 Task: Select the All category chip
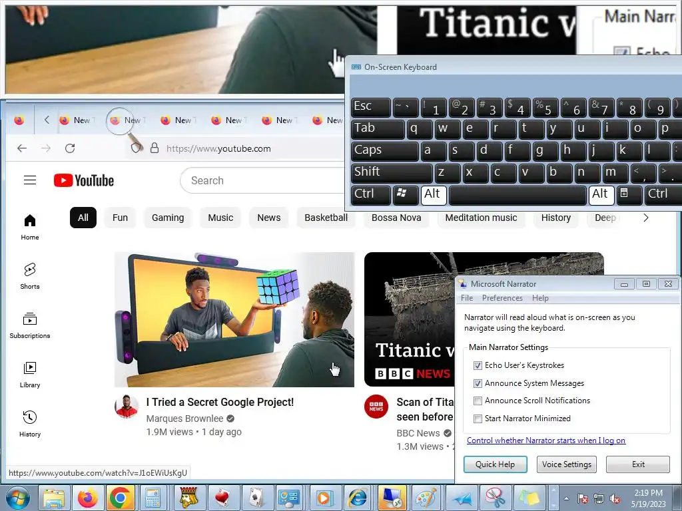click(83, 218)
